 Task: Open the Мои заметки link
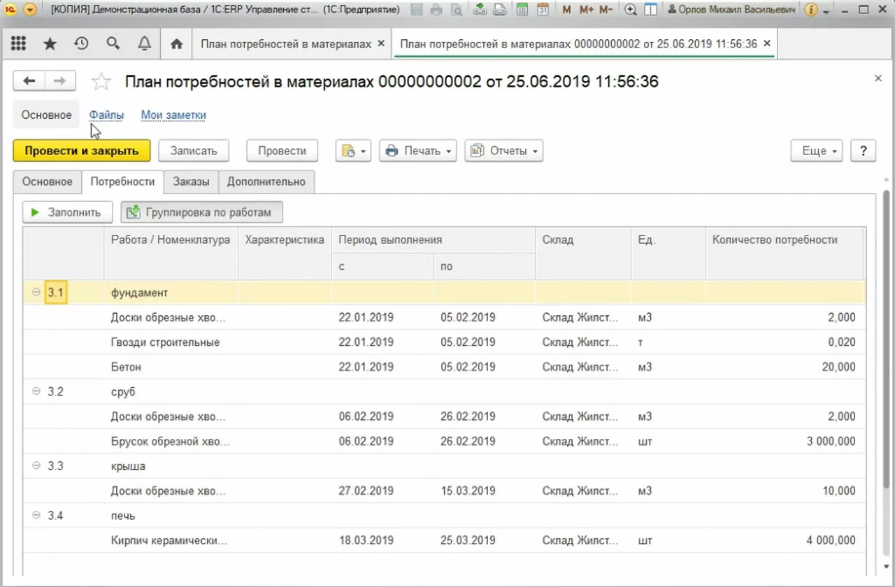[173, 115]
